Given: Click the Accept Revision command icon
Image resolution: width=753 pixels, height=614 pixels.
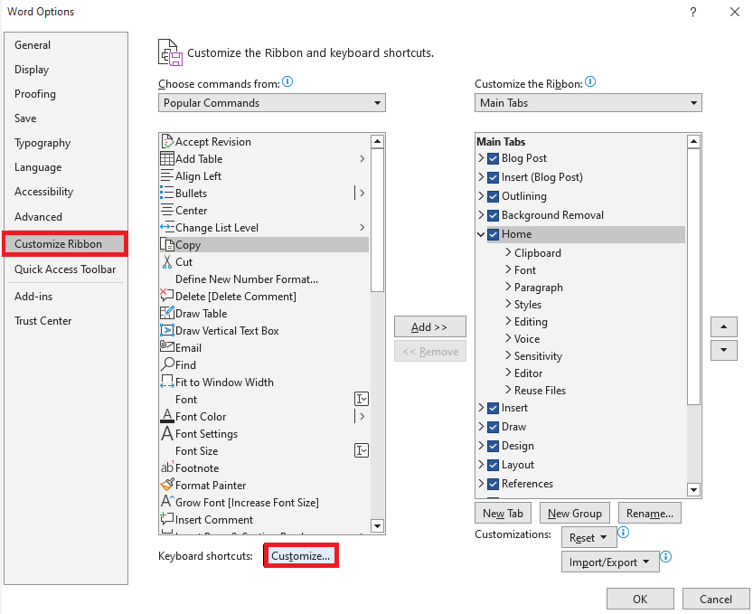Looking at the screenshot, I should (x=167, y=141).
